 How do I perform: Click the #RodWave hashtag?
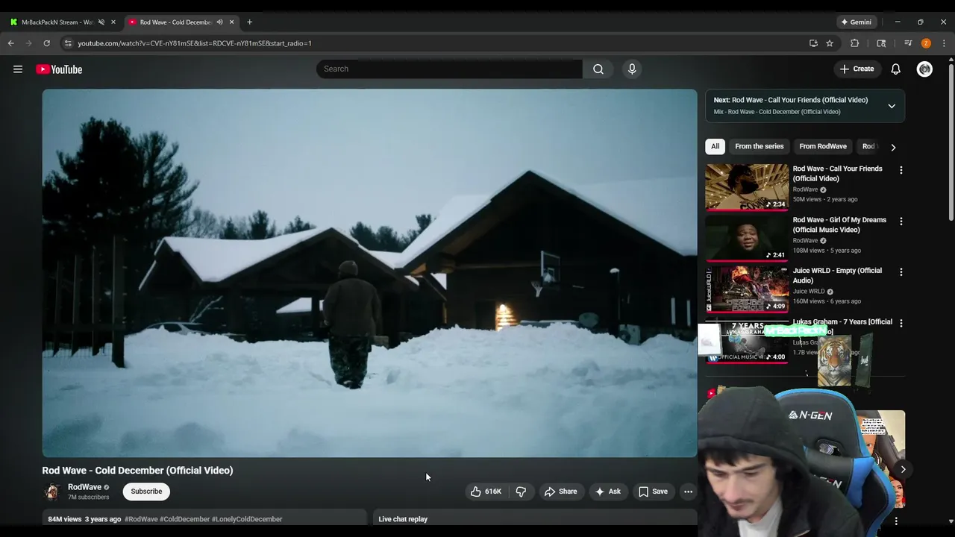pos(141,519)
